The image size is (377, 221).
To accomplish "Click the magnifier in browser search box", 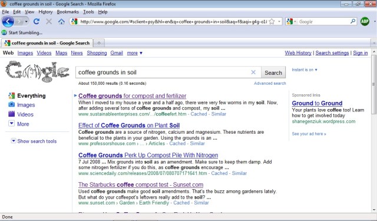I will tap(353, 21).
